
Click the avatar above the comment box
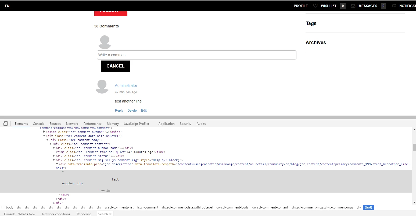[x=105, y=42]
